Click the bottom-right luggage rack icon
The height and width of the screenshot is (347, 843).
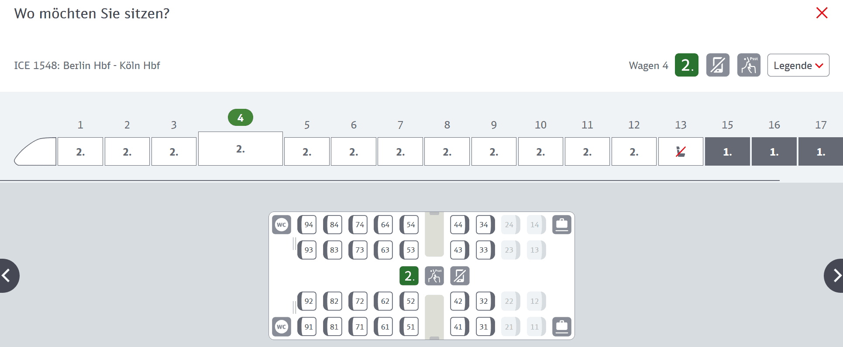(562, 326)
